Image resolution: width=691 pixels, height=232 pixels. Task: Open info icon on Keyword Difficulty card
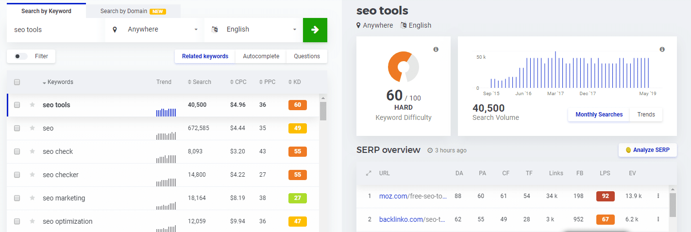tap(436, 50)
